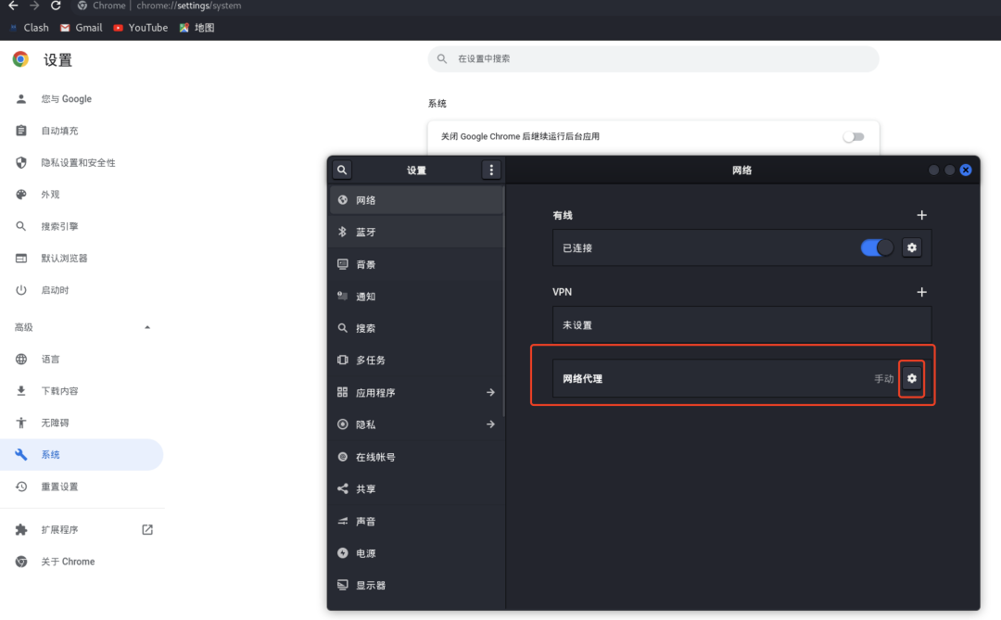Select 电源 in GNOME settings sidebar
This screenshot has height=620, width=1001.
416,553
